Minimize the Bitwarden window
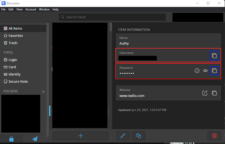The image size is (225, 144). pos(197,3)
